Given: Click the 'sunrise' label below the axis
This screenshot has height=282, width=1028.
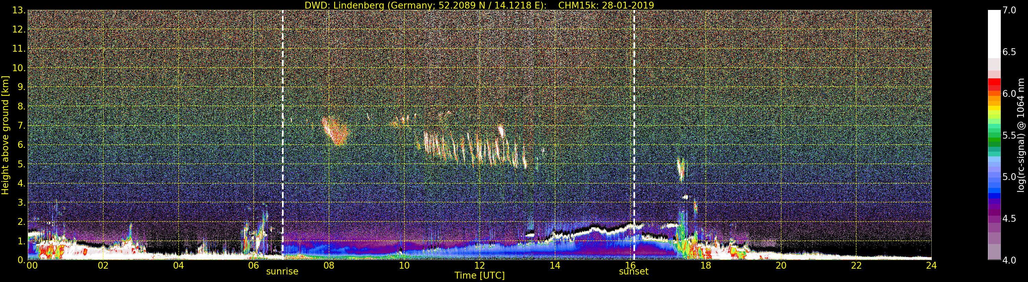Looking at the screenshot, I should [282, 271].
